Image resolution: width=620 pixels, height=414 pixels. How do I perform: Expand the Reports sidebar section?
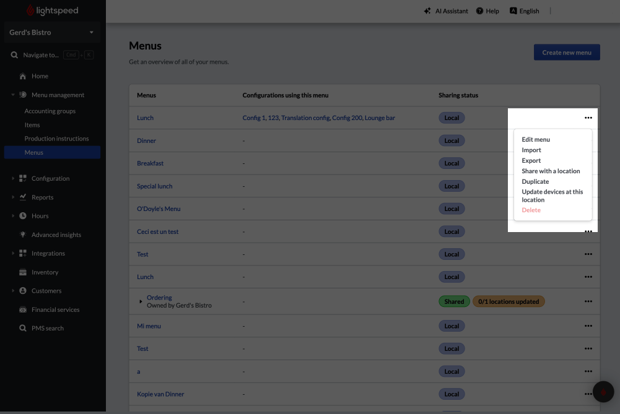tap(13, 197)
